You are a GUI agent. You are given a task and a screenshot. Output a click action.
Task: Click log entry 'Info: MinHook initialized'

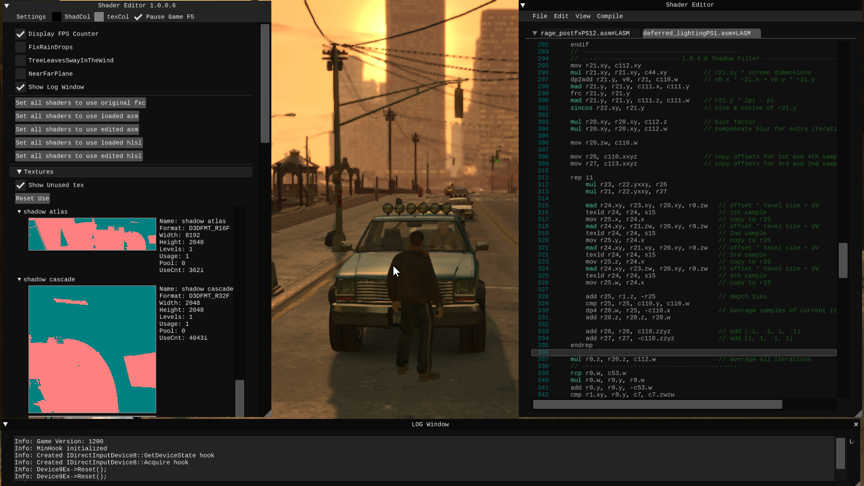pyautogui.click(x=61, y=449)
